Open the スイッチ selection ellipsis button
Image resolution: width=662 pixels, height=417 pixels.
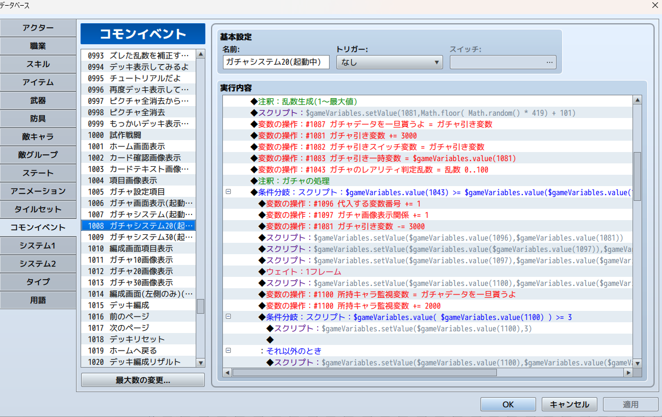(x=549, y=62)
